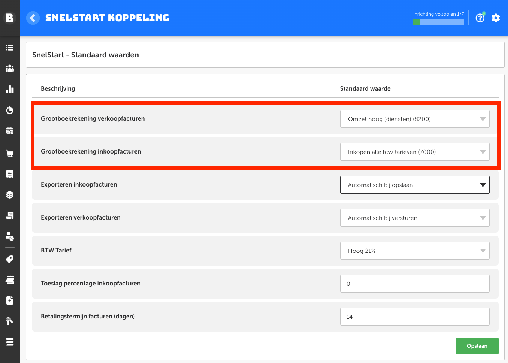Open the stopwatch sidebar icon
508x363 pixels.
point(10,110)
